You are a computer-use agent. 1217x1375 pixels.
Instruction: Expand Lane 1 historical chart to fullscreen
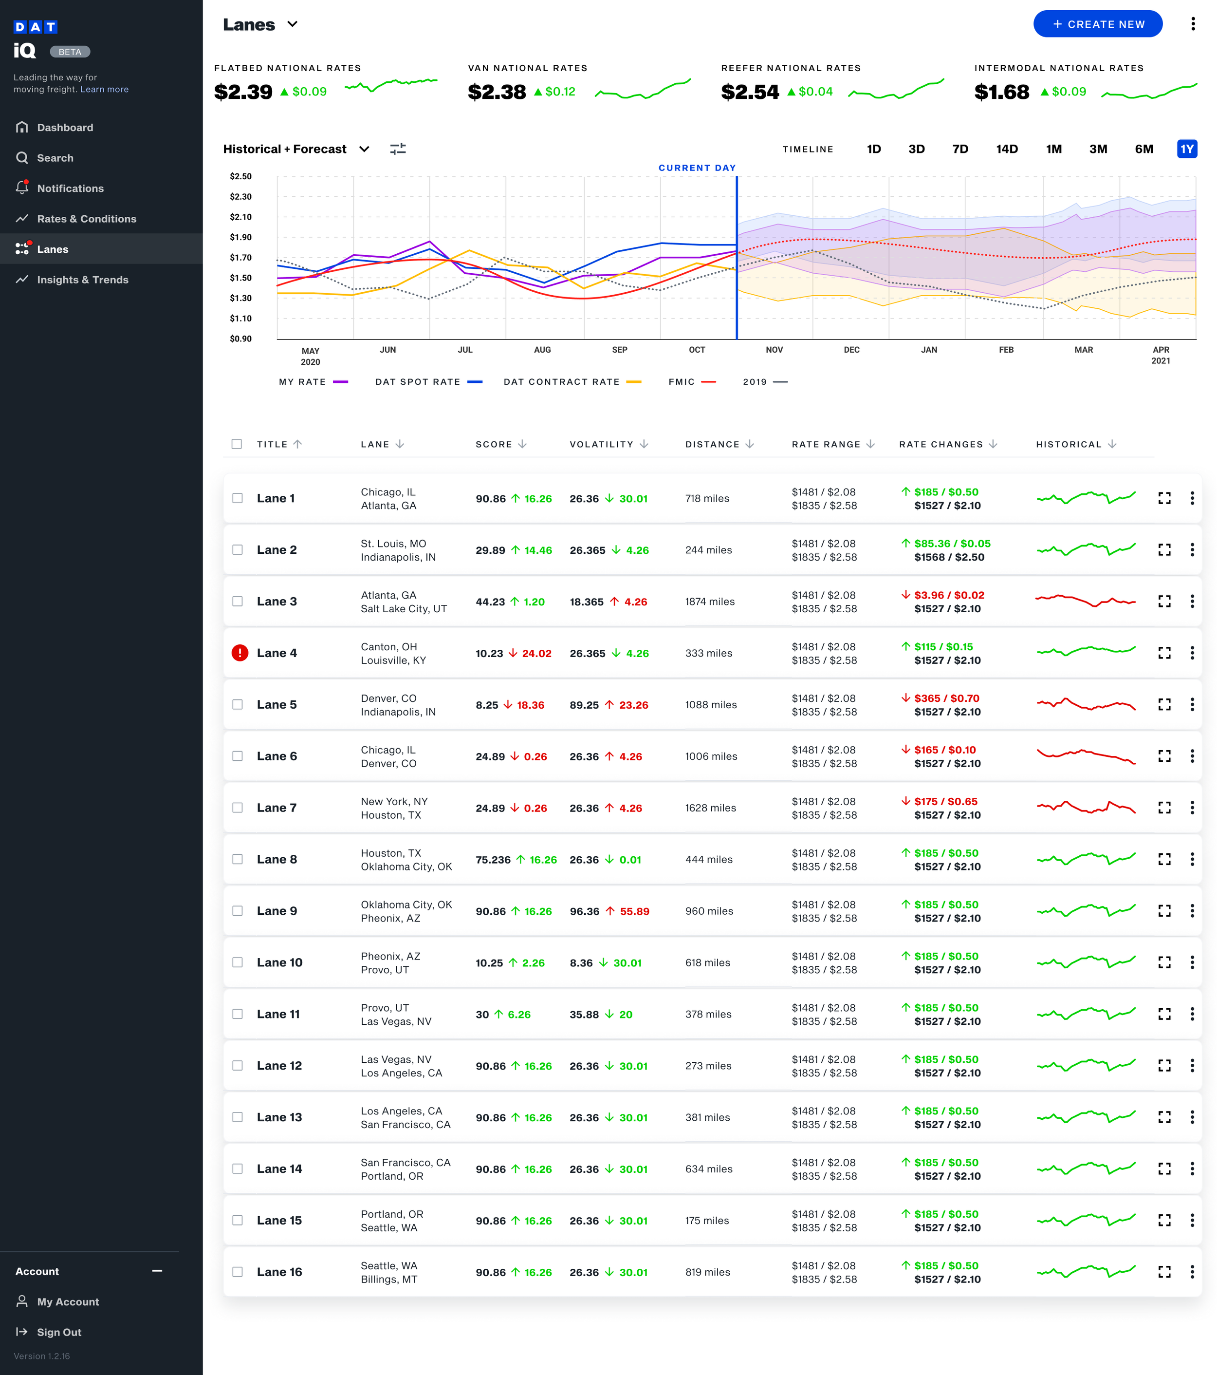click(1165, 498)
